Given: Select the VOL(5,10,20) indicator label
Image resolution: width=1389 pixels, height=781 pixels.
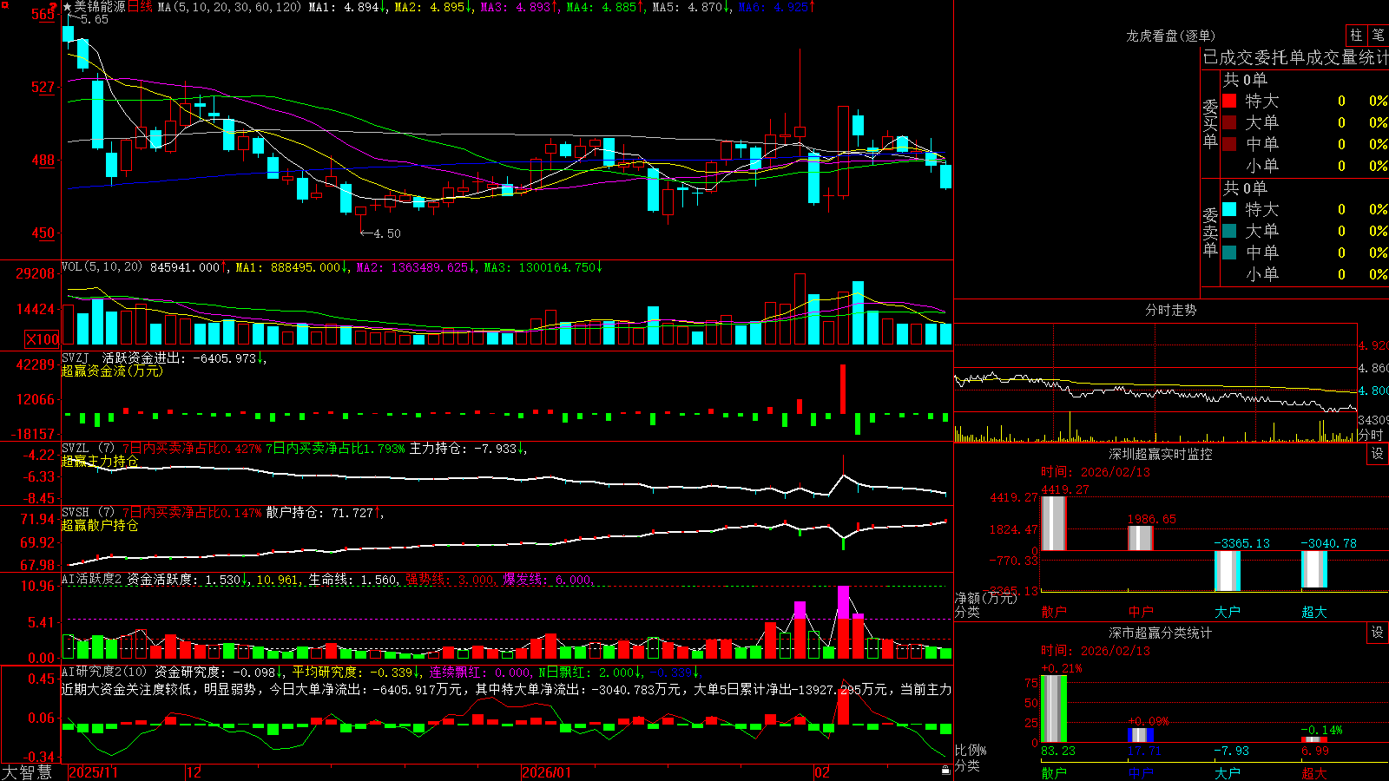Looking at the screenshot, I should pyautogui.click(x=102, y=266).
